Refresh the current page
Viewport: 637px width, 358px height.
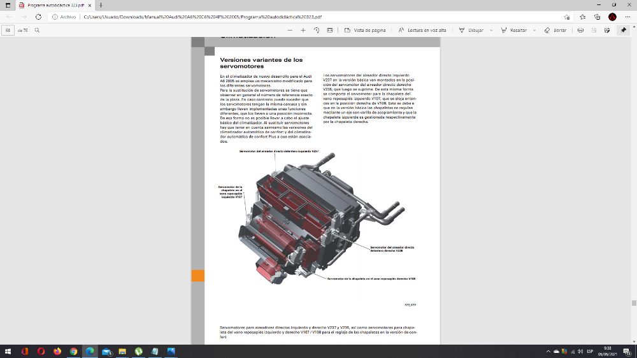38,17
